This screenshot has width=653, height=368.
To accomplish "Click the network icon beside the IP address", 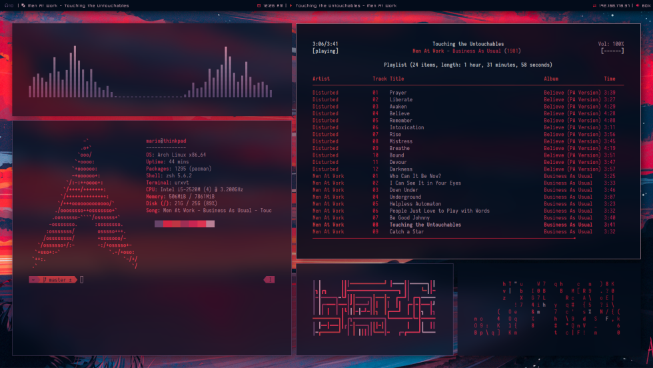I will click(594, 5).
